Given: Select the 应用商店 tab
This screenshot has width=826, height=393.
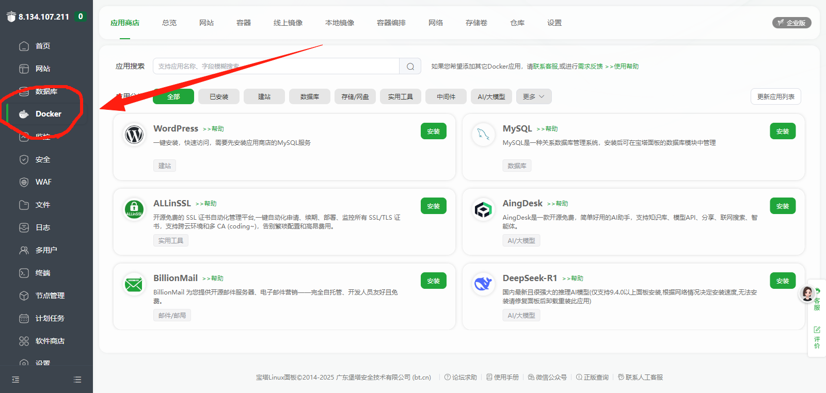Looking at the screenshot, I should [125, 23].
